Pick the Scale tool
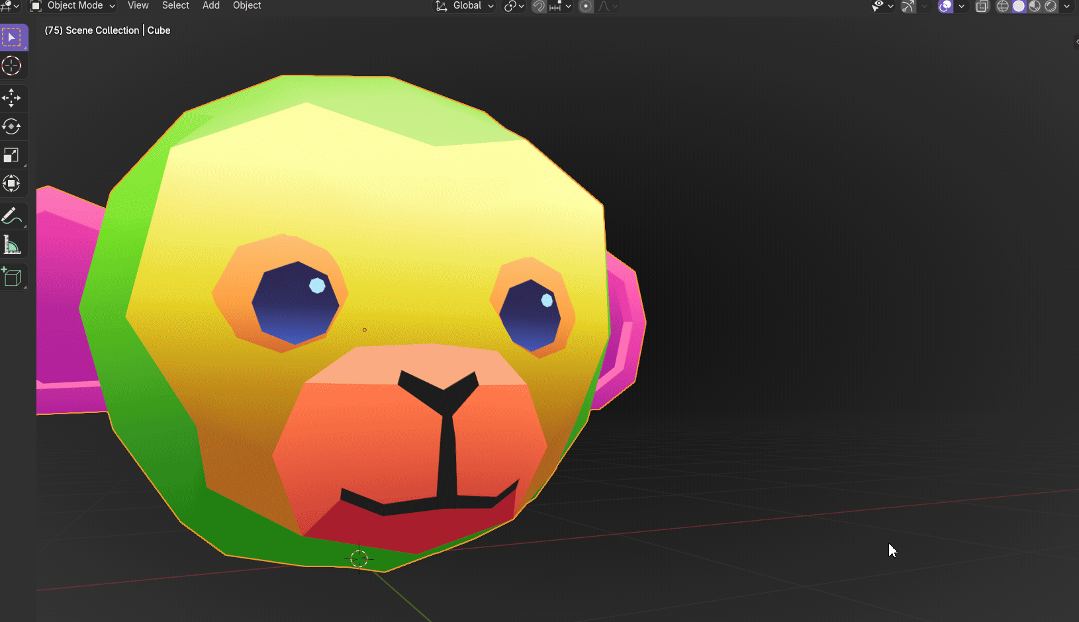This screenshot has width=1079, height=622. [x=11, y=155]
